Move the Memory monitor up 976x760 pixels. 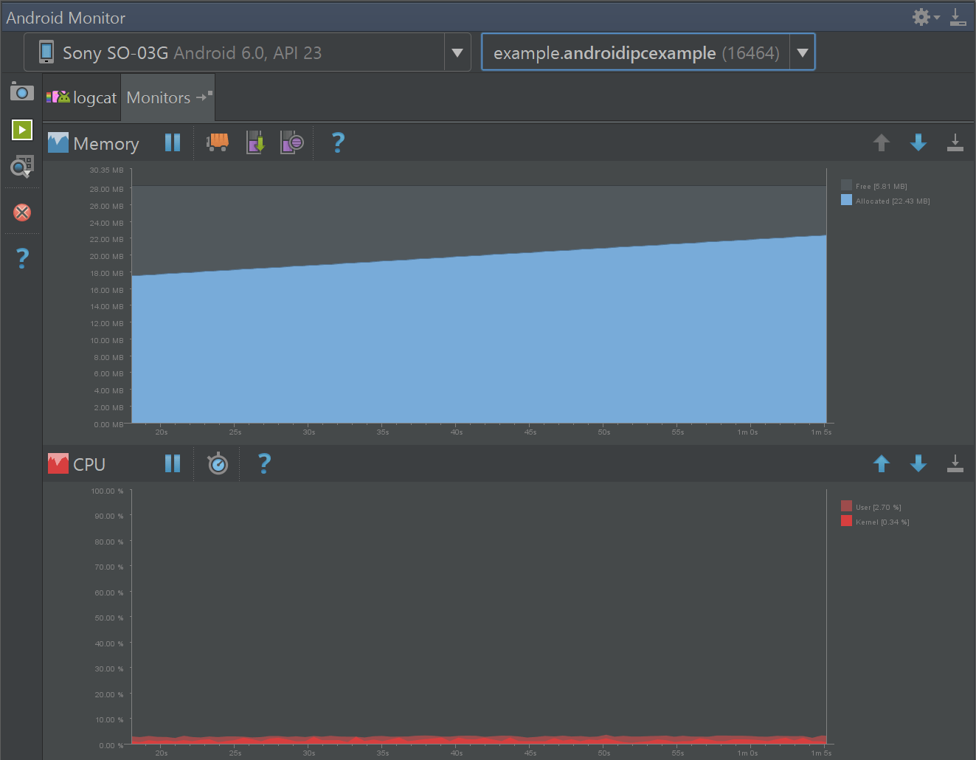tap(882, 142)
